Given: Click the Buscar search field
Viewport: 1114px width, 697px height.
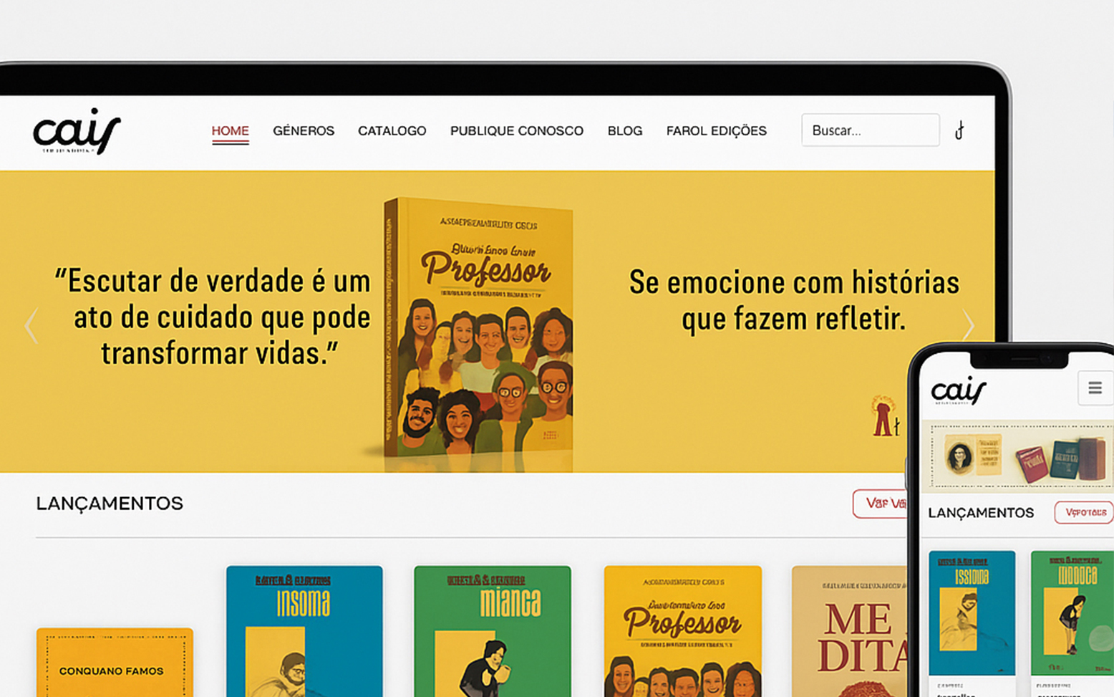Looking at the screenshot, I should [x=871, y=130].
